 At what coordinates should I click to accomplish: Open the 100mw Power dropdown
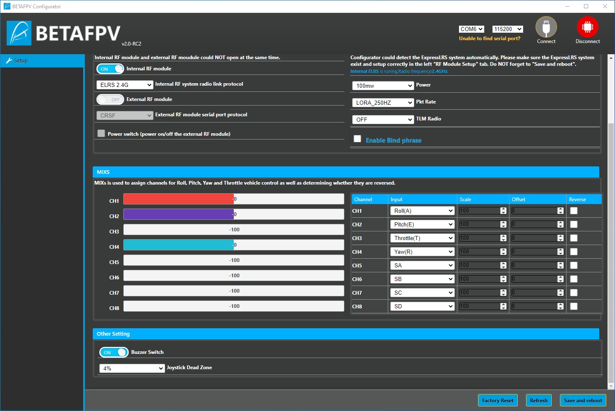click(383, 86)
